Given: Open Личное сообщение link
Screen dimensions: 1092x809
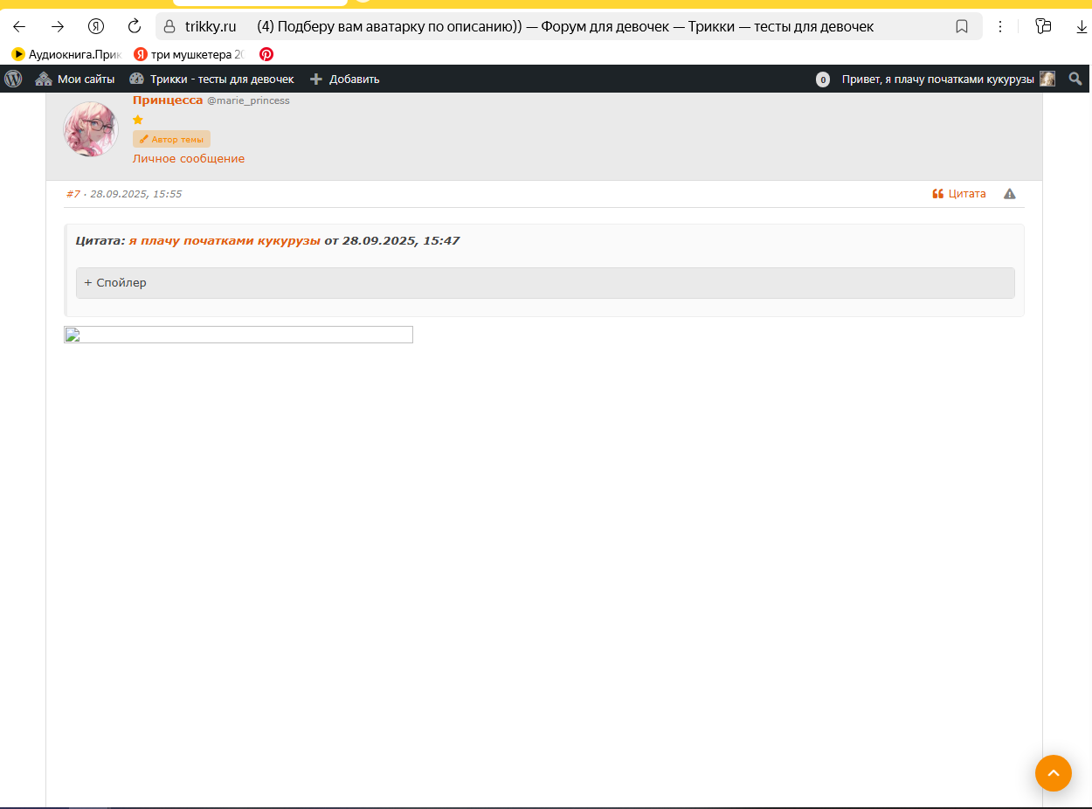Looking at the screenshot, I should tap(189, 159).
